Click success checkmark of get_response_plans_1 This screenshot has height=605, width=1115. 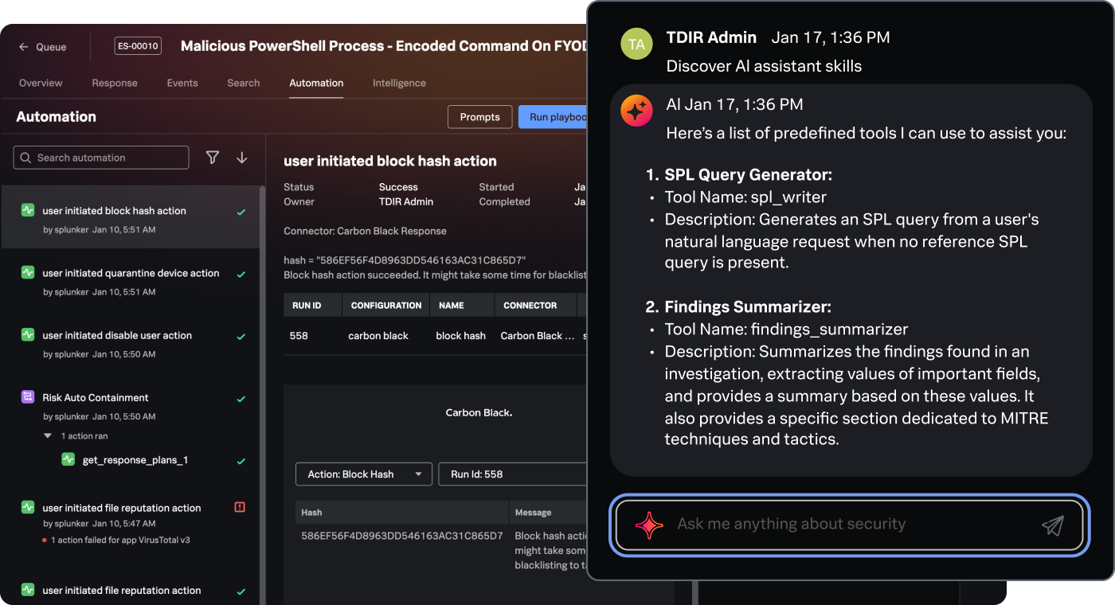241,461
